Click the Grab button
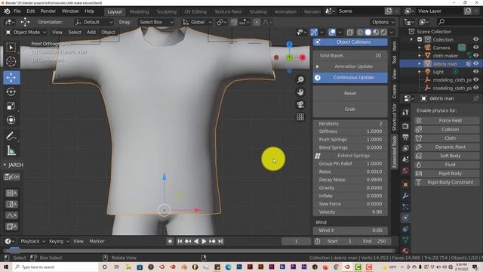Image resolution: width=483 pixels, height=272 pixels. (350, 109)
